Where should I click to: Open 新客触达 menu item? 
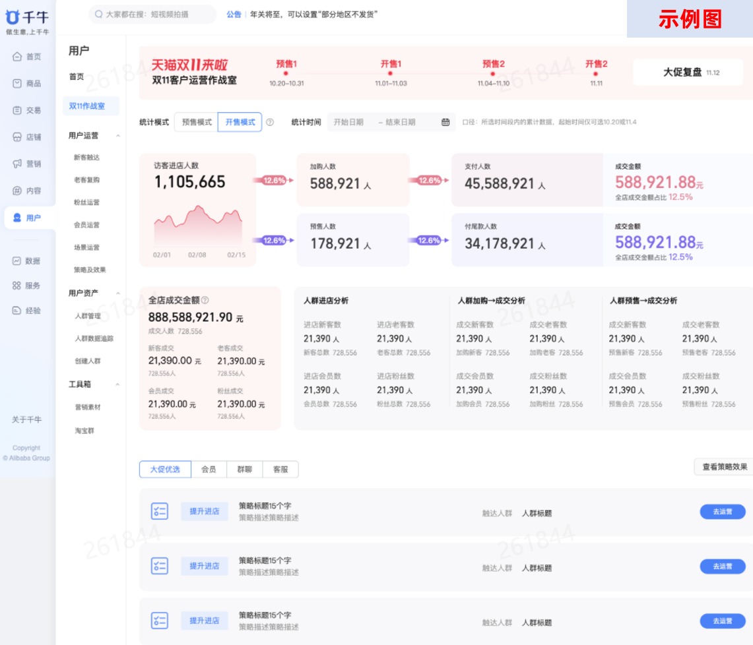pos(86,158)
